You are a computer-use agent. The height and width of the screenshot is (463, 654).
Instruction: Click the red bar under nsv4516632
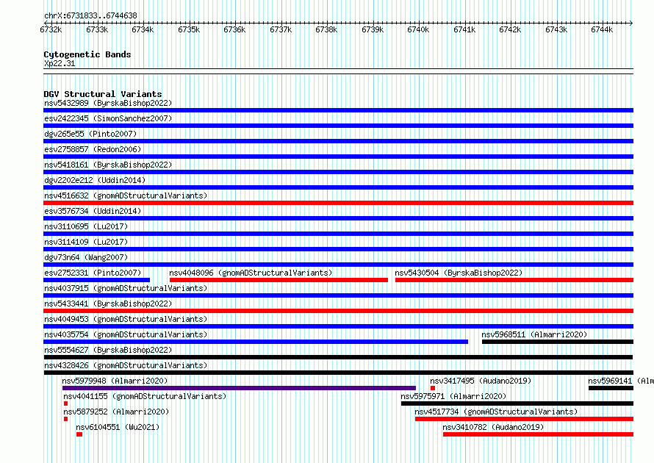pyautogui.click(x=338, y=203)
